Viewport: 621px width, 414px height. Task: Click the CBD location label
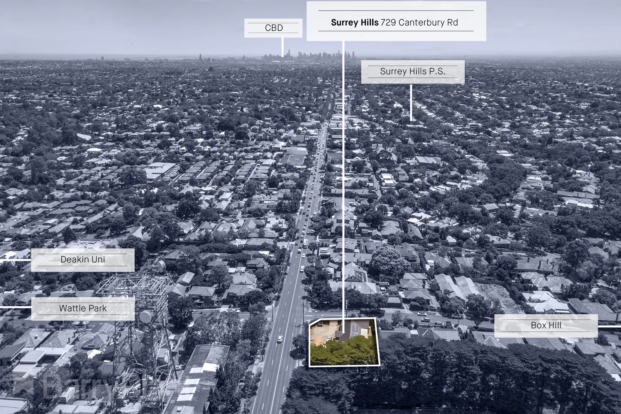click(x=274, y=28)
